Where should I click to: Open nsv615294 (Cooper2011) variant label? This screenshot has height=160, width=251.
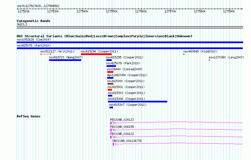tap(99, 51)
